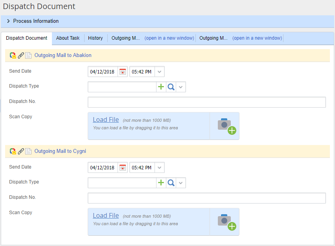Image resolution: width=335 pixels, height=246 pixels.
Task: Search Dispatch Type in the Cygni section
Action: pyautogui.click(x=171, y=183)
